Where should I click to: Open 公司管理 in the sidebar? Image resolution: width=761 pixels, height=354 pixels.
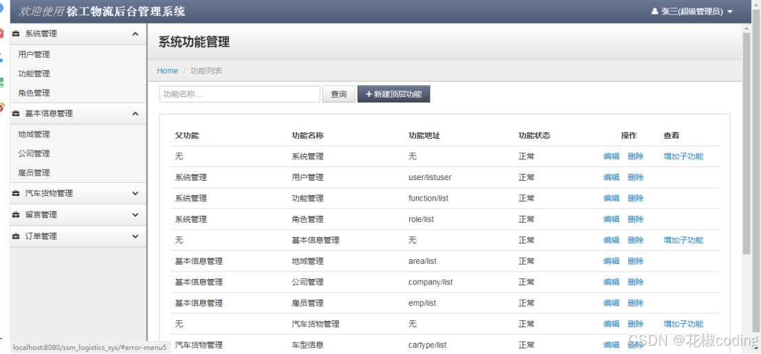[34, 153]
